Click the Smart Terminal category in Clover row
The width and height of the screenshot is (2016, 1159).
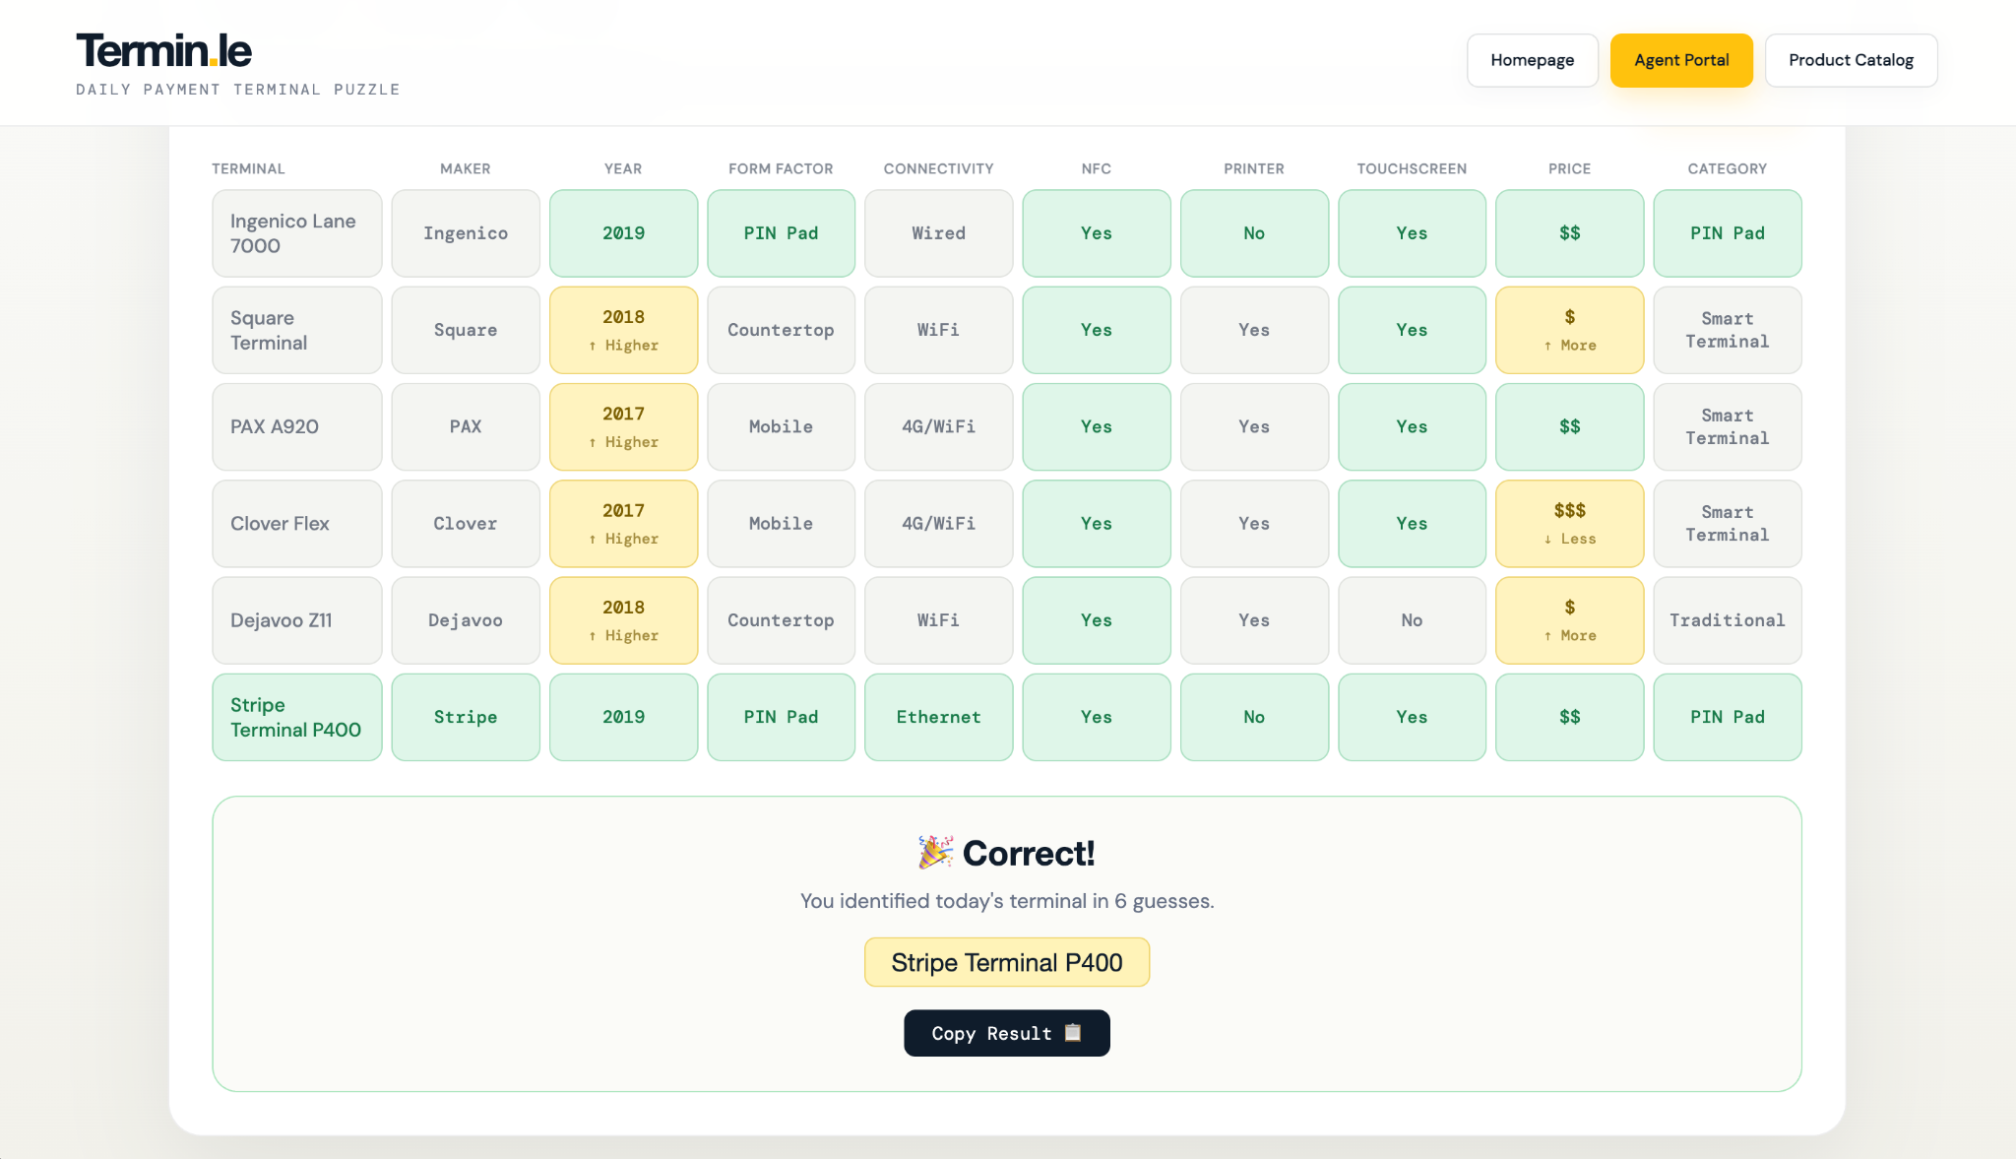coord(1727,524)
